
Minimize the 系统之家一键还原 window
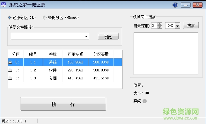point(186,5)
